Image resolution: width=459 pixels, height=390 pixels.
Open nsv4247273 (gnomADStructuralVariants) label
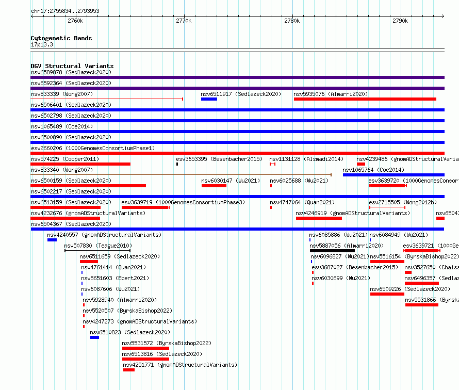140,321
